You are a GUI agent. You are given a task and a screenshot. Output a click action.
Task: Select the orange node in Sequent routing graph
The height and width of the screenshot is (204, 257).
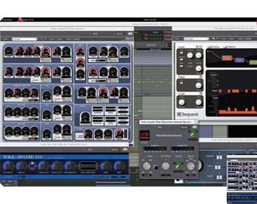(227, 58)
